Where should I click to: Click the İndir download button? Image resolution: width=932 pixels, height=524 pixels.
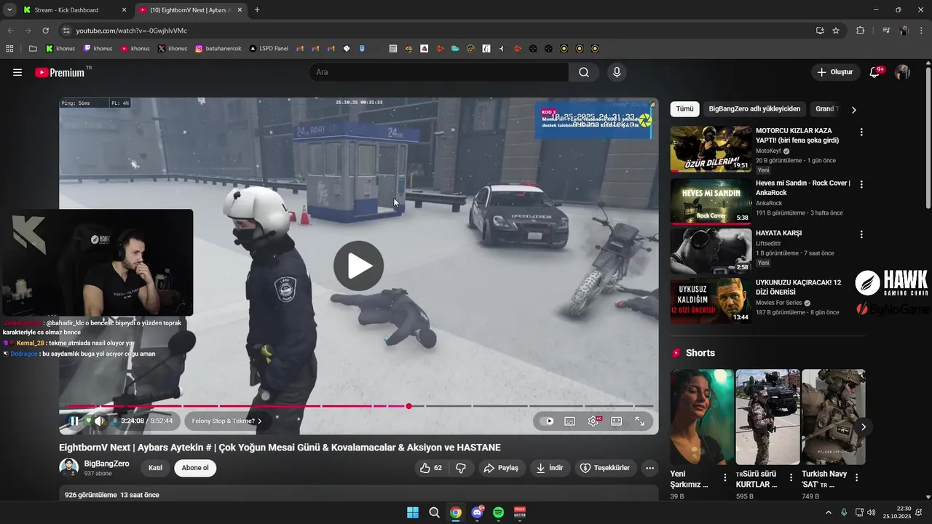(x=550, y=468)
